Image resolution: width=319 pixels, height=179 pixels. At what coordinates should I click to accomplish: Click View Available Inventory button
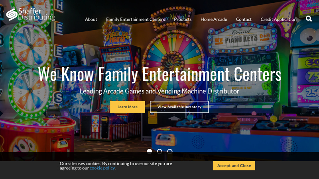click(x=179, y=107)
